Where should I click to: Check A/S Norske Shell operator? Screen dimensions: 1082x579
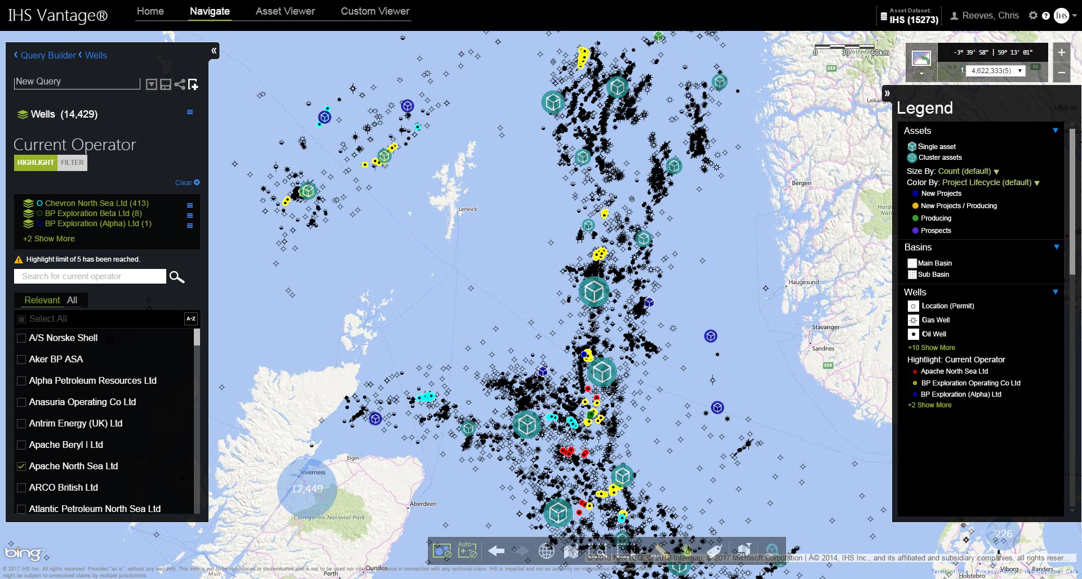21,338
